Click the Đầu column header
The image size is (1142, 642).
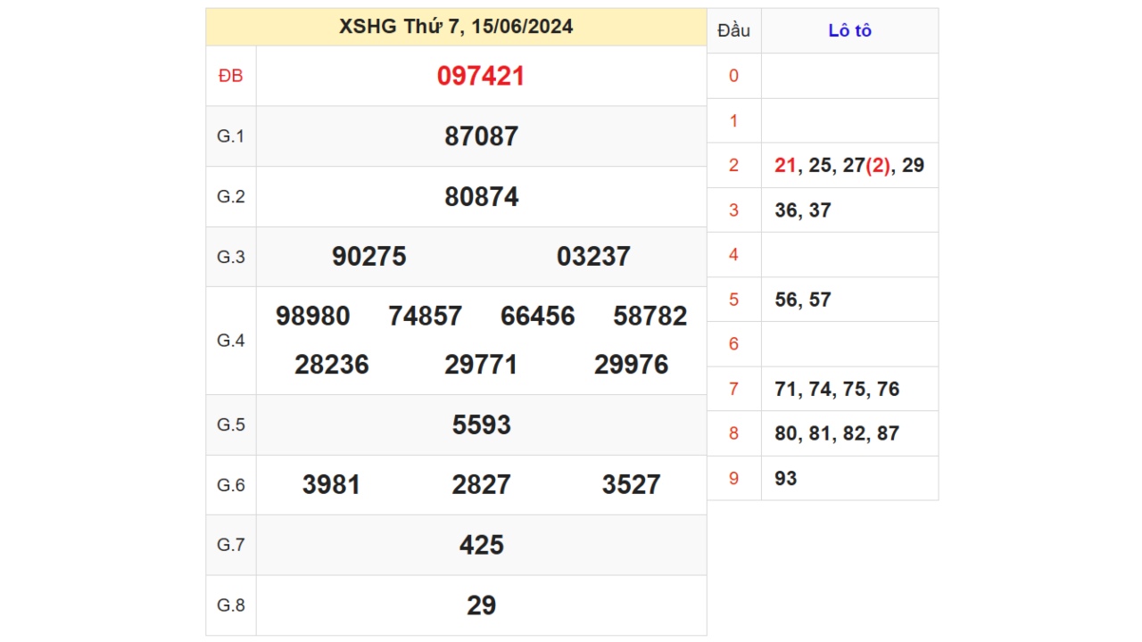pos(733,30)
